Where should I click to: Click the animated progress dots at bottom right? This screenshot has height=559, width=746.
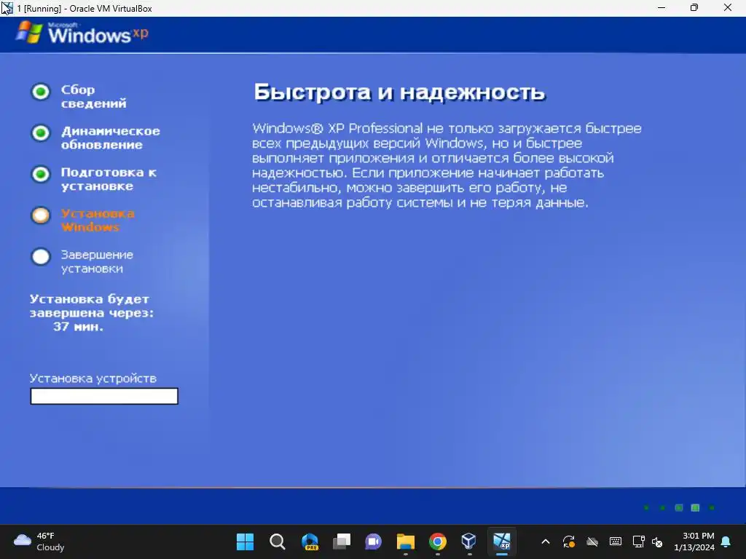click(679, 507)
